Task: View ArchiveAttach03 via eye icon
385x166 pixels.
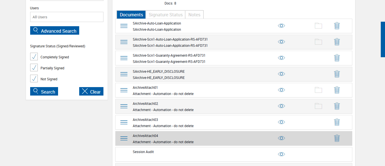Action: [x=282, y=122]
